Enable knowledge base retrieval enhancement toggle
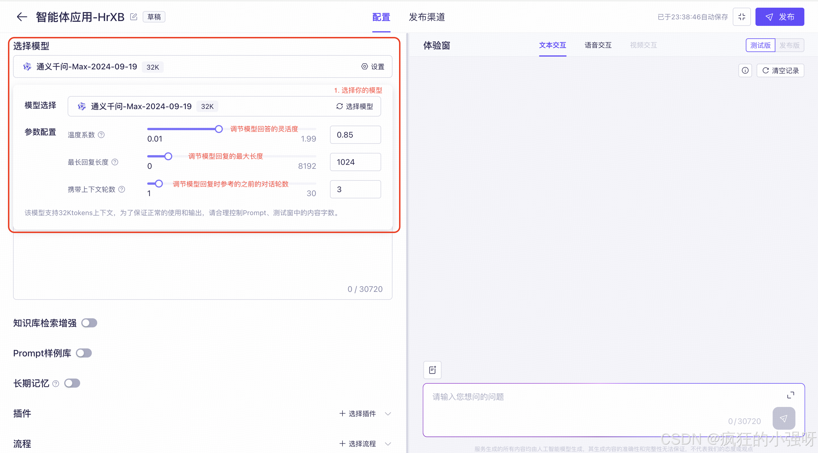The image size is (818, 453). pyautogui.click(x=89, y=323)
